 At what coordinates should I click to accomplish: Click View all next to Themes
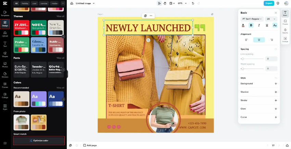tap(60, 16)
